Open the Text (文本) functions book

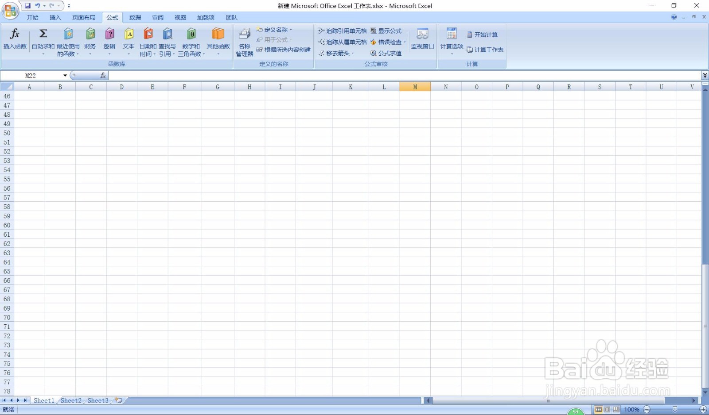coord(129,34)
